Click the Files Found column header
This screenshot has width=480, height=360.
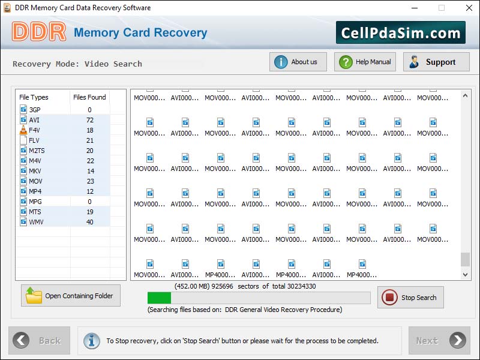point(89,97)
